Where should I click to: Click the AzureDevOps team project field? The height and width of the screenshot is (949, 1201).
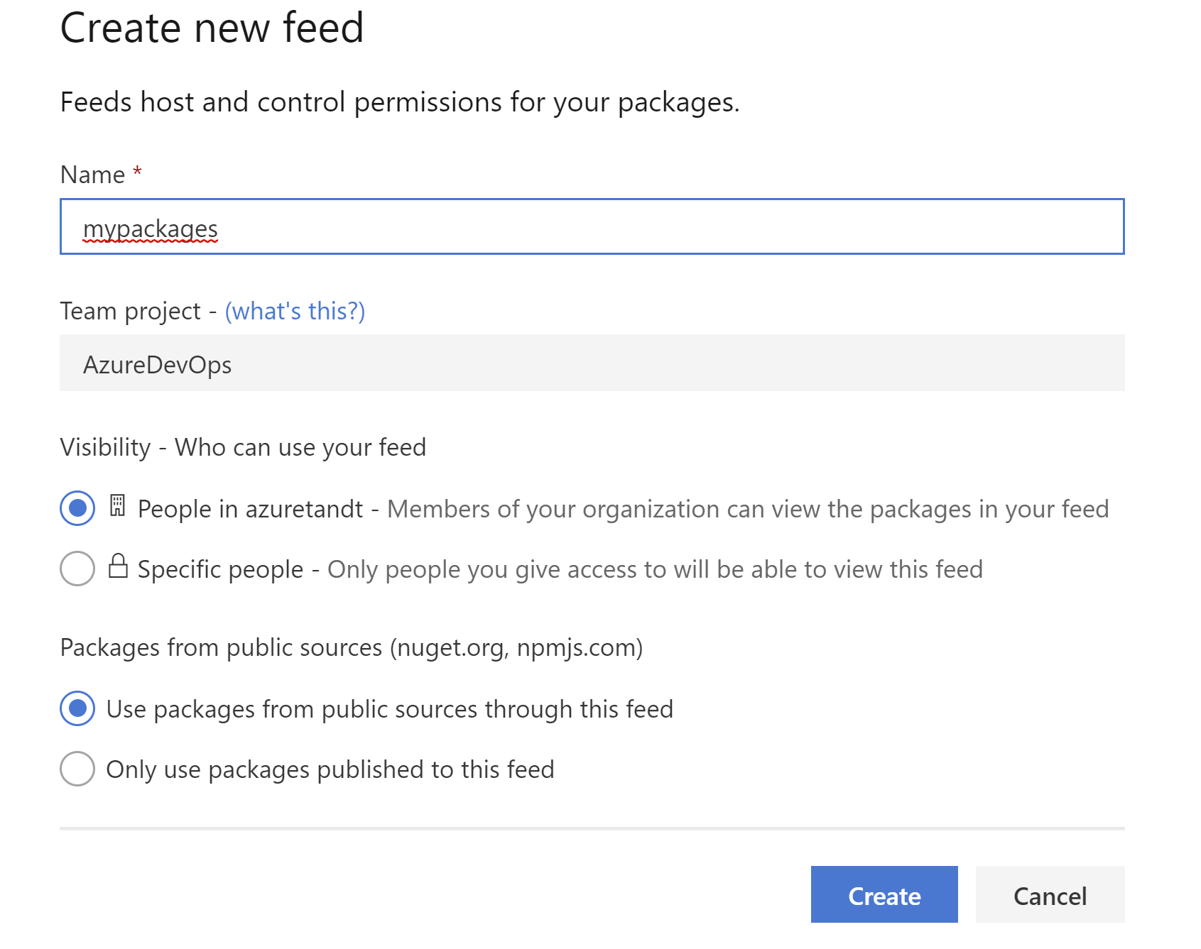[592, 363]
